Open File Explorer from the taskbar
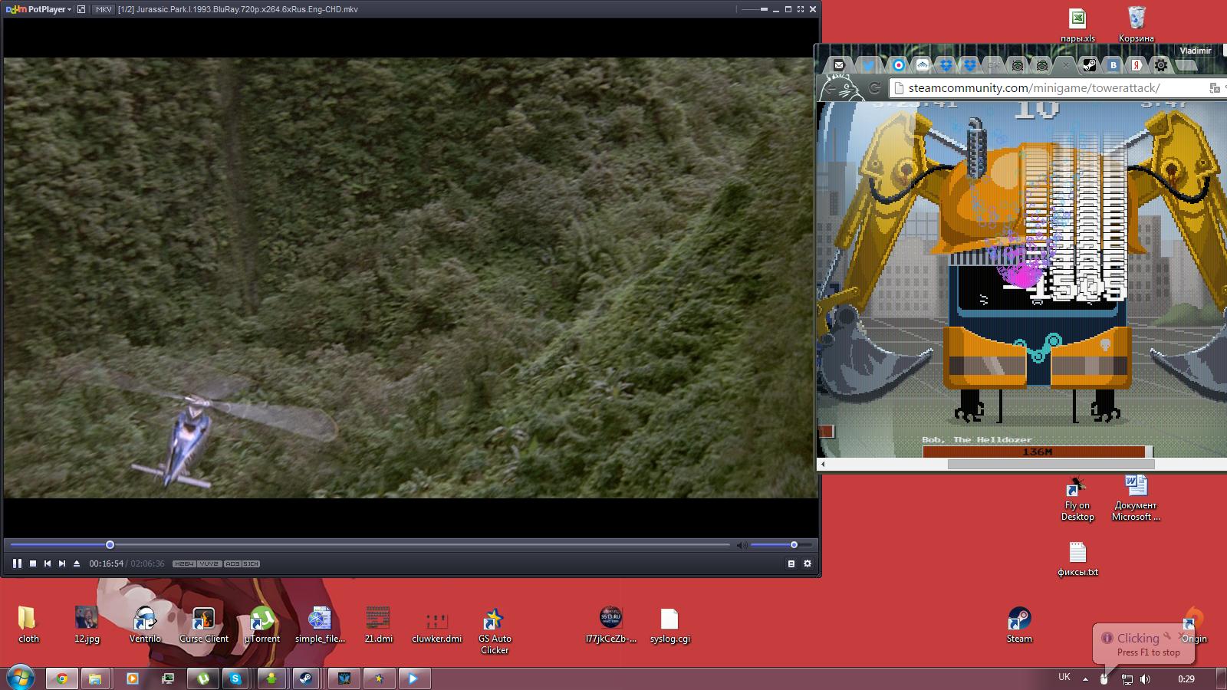 point(95,678)
